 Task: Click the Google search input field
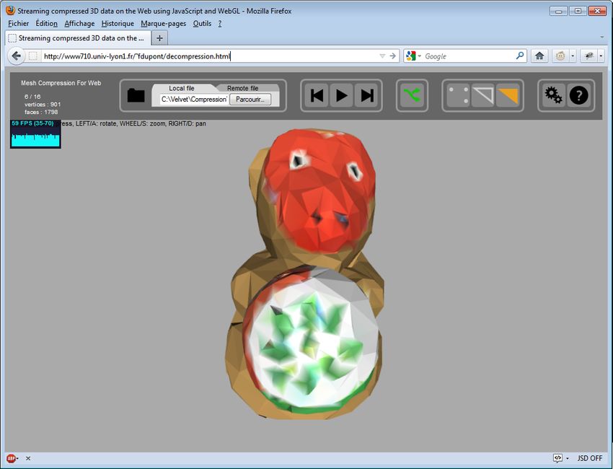[x=468, y=56]
